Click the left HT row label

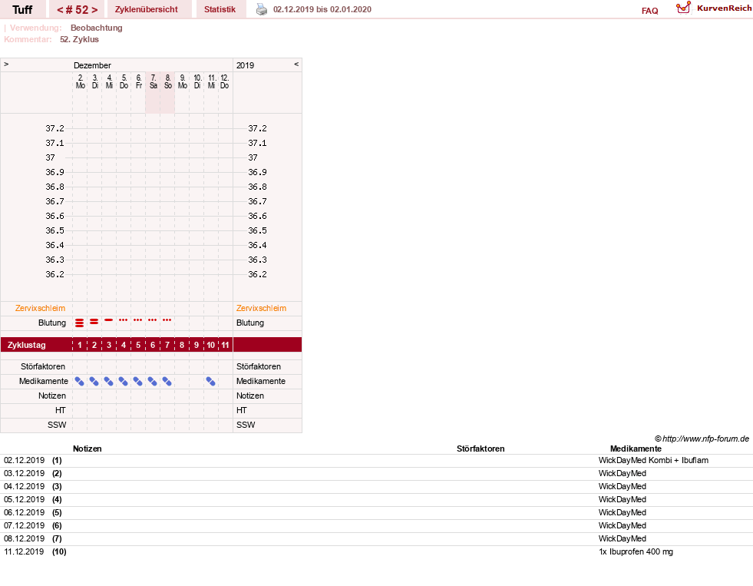tap(60, 410)
